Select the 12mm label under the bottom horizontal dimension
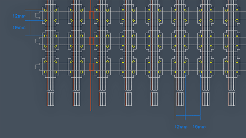 click(181, 127)
